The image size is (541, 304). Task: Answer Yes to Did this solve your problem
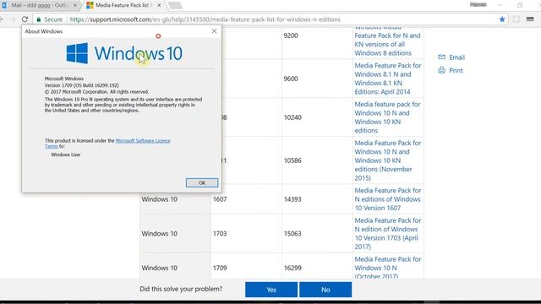tap(271, 290)
